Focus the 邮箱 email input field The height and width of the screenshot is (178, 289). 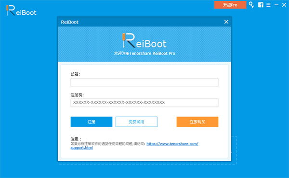pos(144,82)
